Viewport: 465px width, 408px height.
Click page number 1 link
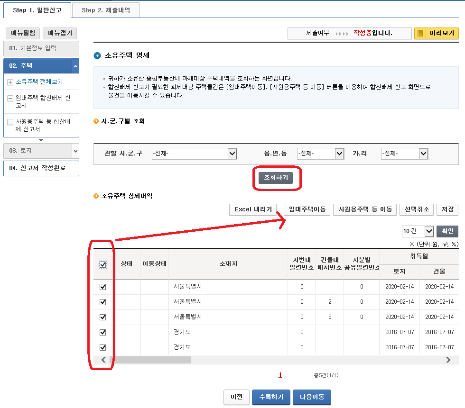pos(279,374)
